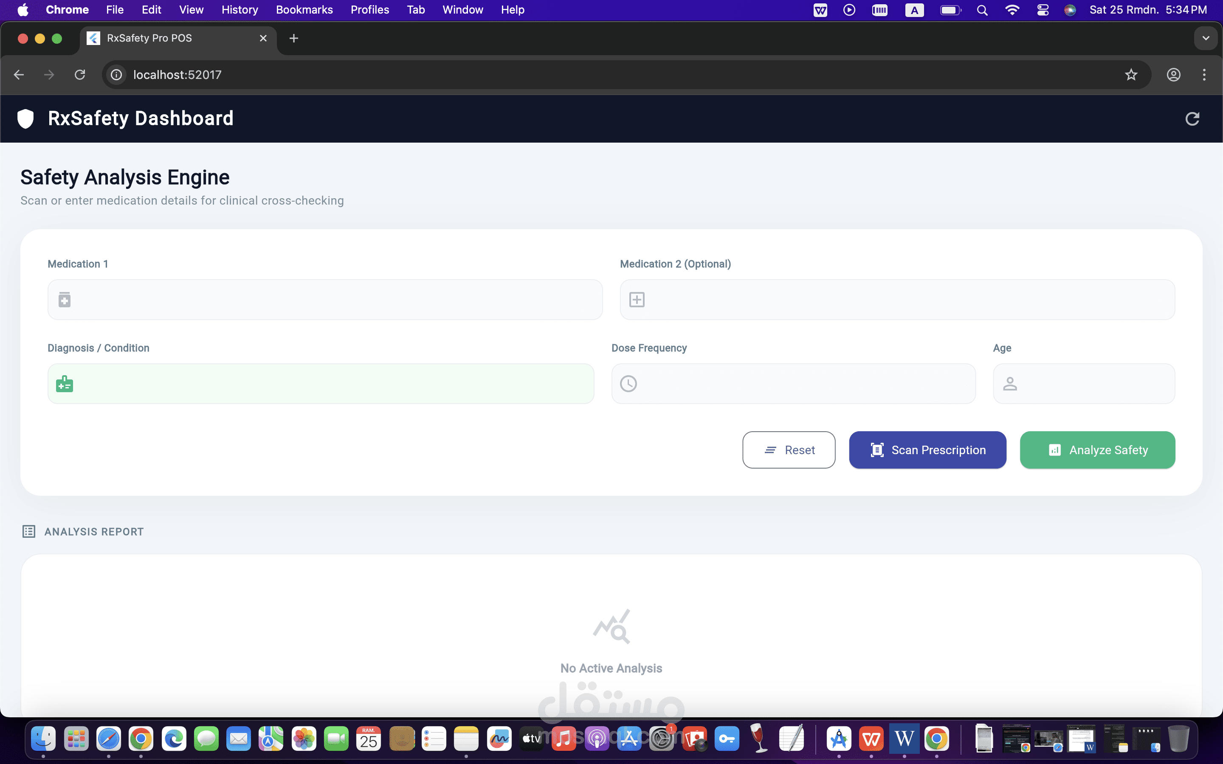Click the RxSafety Dashboard title
Image resolution: width=1223 pixels, height=764 pixels.
[x=141, y=118]
